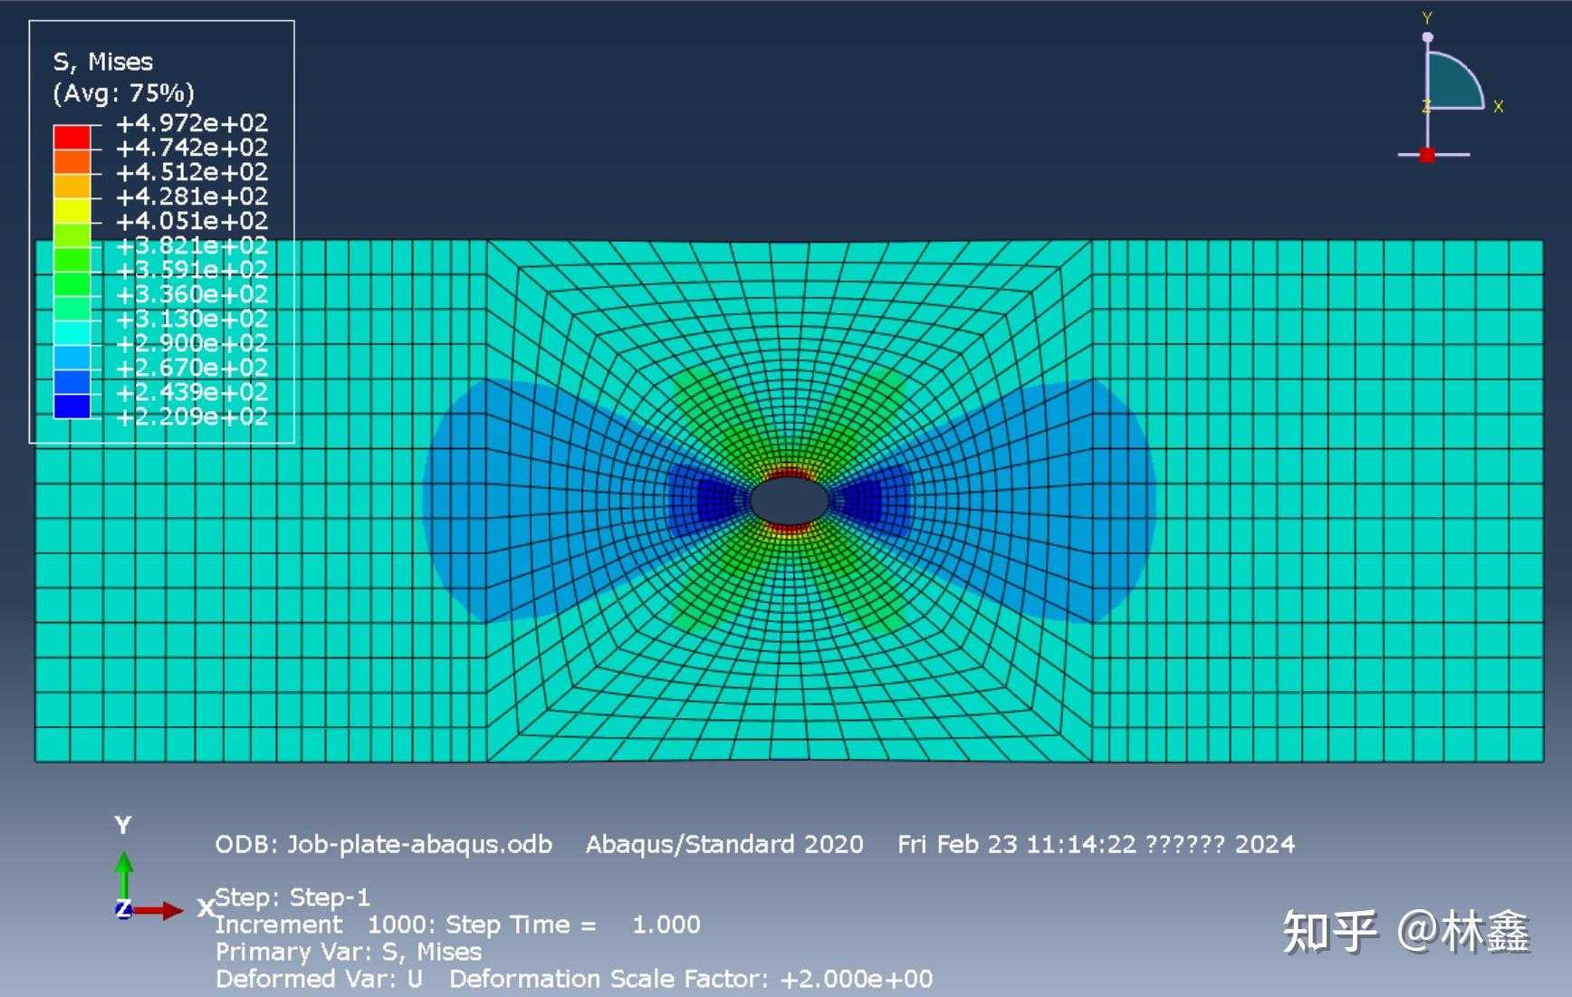Click the view triad red X arrow
Image resolution: width=1572 pixels, height=997 pixels.
[158, 910]
